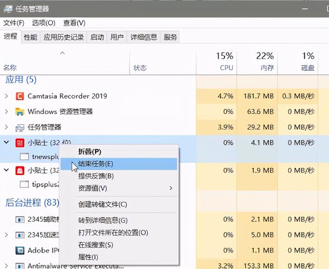Sort by the 1% 磁盘 column header

click(x=298, y=62)
